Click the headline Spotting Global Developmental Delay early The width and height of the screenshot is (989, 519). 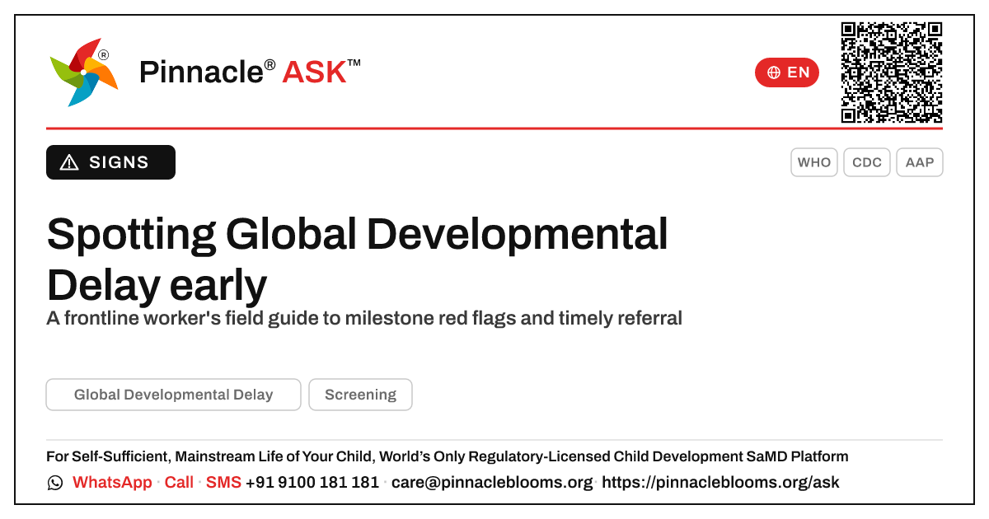[357, 259]
